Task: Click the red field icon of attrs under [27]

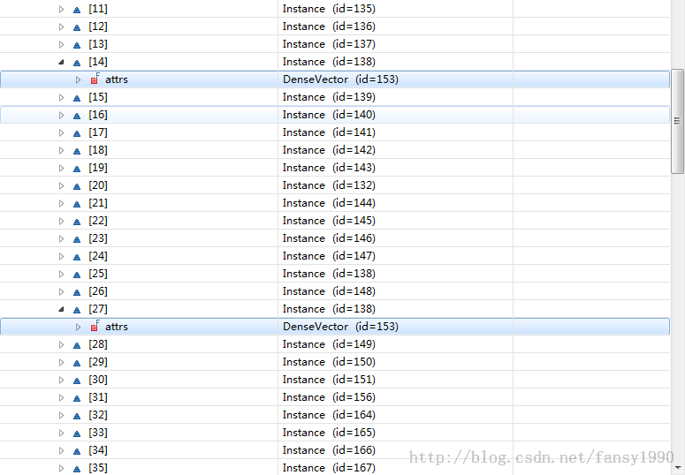Action: pyautogui.click(x=95, y=327)
